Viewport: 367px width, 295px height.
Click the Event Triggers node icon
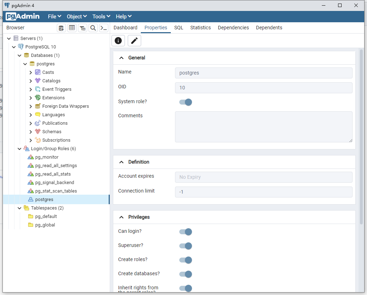pyautogui.click(x=38, y=89)
